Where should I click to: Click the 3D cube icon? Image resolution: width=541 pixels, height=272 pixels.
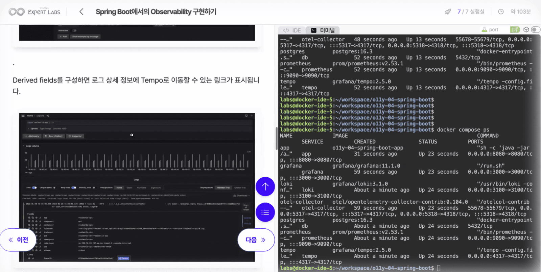[x=526, y=30]
